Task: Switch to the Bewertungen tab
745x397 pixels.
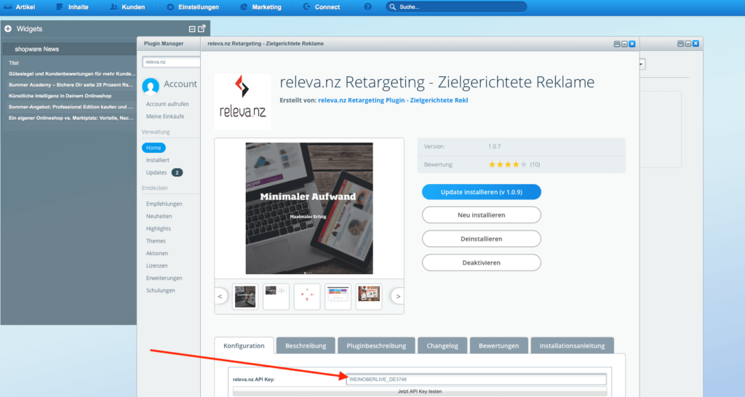Action: (498, 345)
